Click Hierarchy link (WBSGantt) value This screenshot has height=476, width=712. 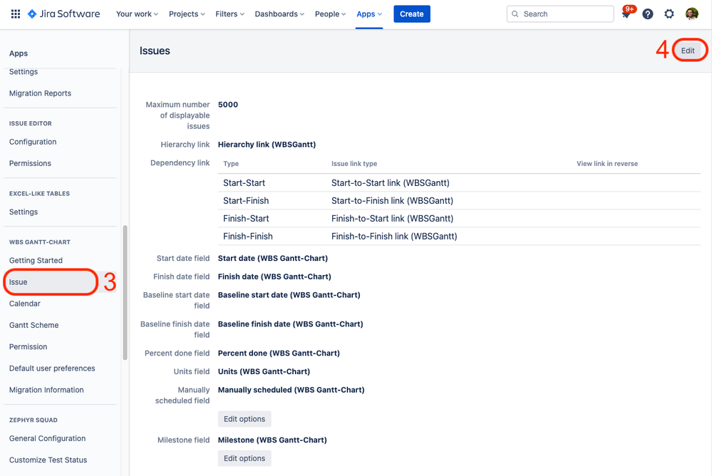pos(267,145)
